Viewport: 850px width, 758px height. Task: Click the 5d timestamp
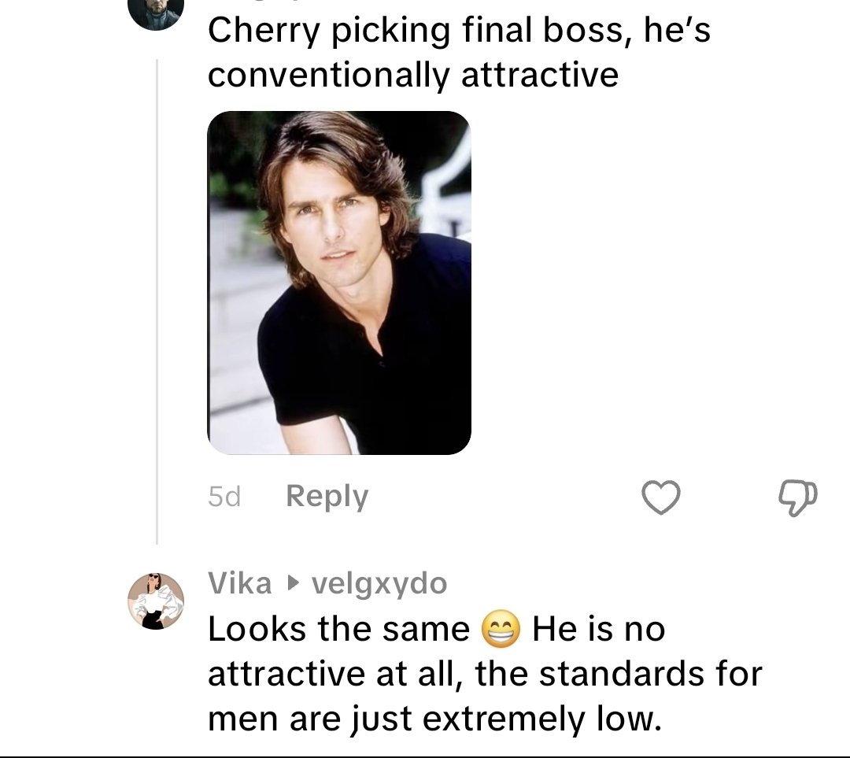pyautogui.click(x=224, y=497)
